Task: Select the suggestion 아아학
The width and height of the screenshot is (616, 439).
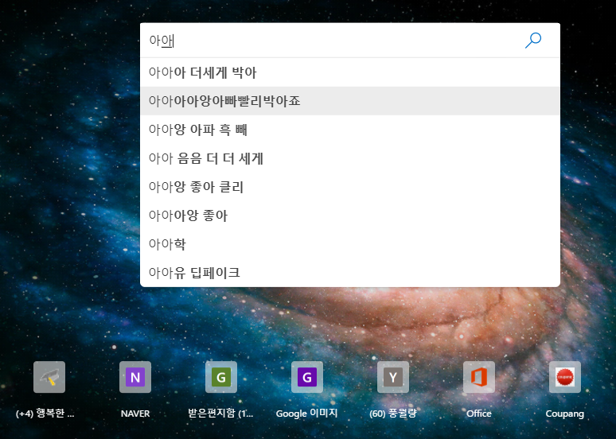Action: [350, 244]
